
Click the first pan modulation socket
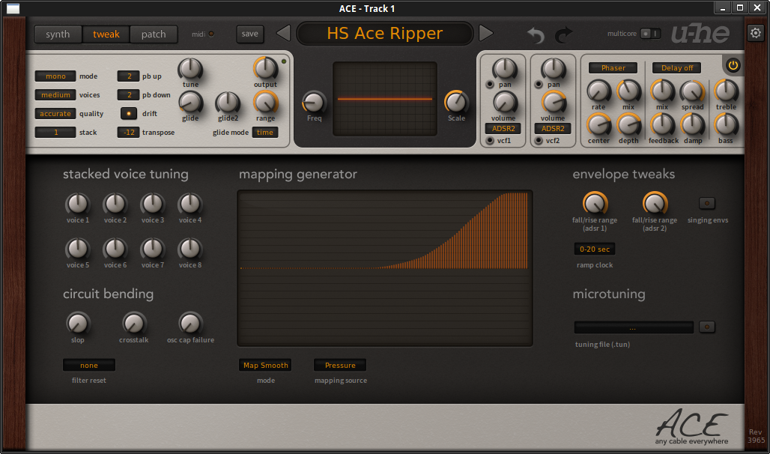[x=490, y=85]
